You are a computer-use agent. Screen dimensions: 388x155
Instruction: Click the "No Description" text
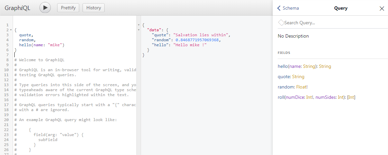point(293,36)
